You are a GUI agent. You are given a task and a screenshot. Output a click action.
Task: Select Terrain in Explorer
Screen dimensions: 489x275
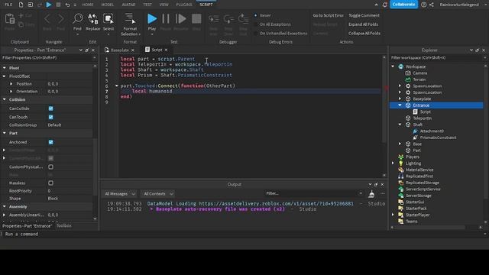[x=419, y=79]
